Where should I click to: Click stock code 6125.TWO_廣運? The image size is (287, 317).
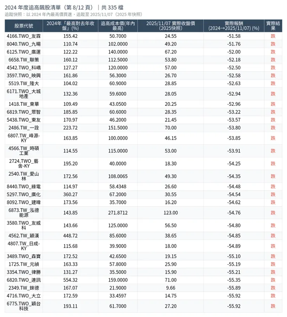coord(24,52)
